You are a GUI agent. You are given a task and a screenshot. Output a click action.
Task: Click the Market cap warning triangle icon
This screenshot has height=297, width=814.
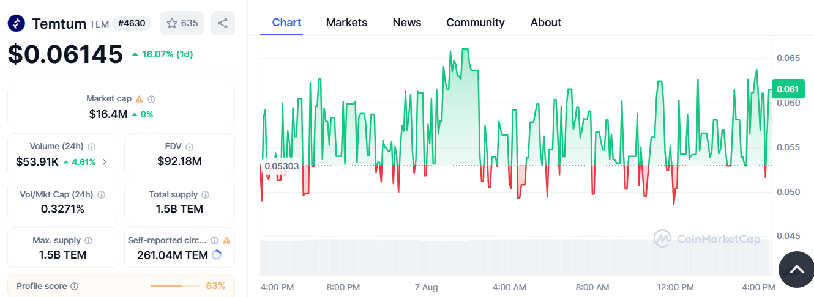point(139,98)
